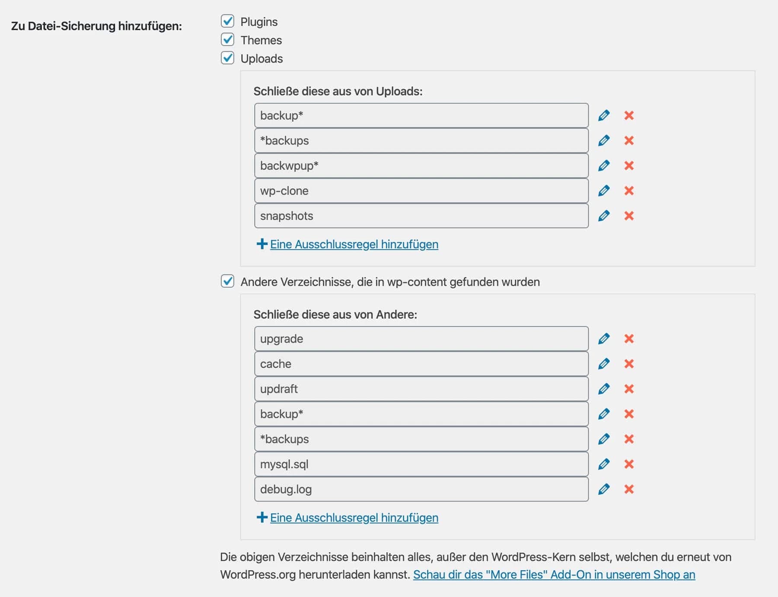Edit the backwpup* exclusion rule
778x597 pixels.
604,165
